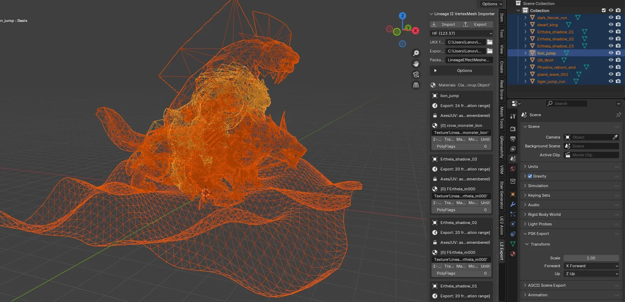Switch perspective/orthographic with the grid icon
The width and height of the screenshot is (625, 302).
[x=416, y=85]
